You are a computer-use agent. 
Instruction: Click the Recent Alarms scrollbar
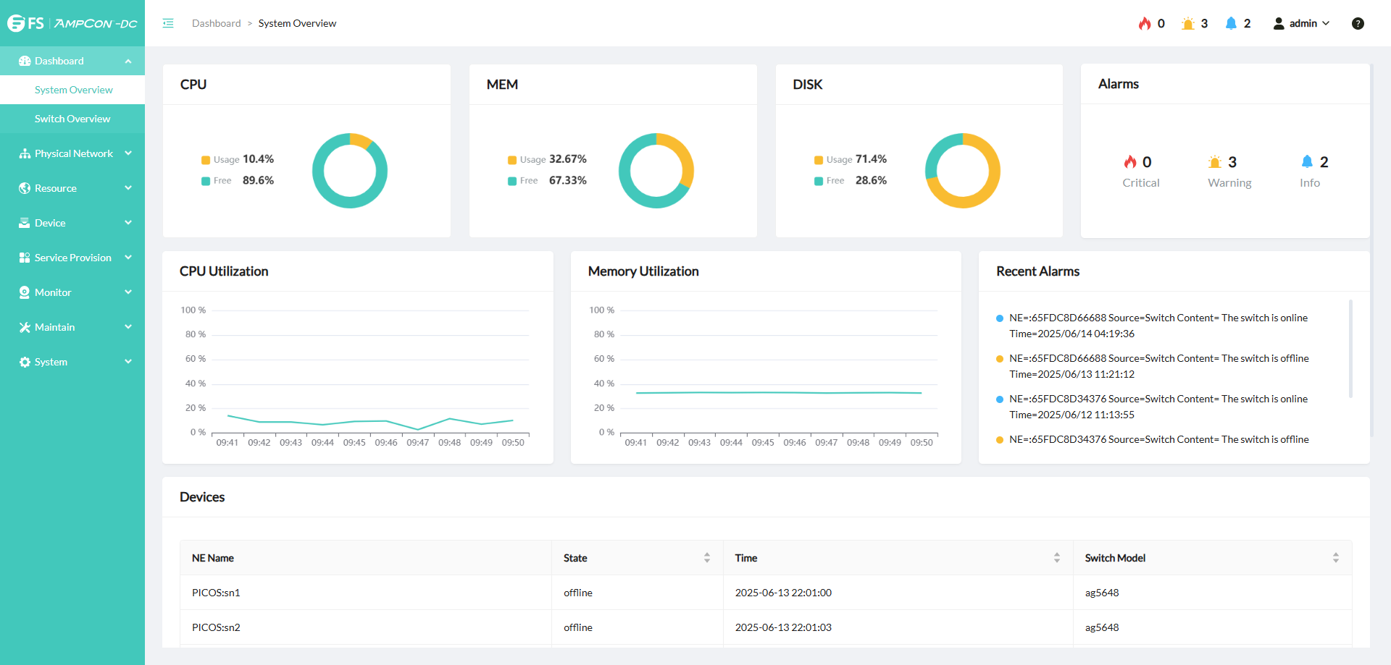pos(1350,348)
